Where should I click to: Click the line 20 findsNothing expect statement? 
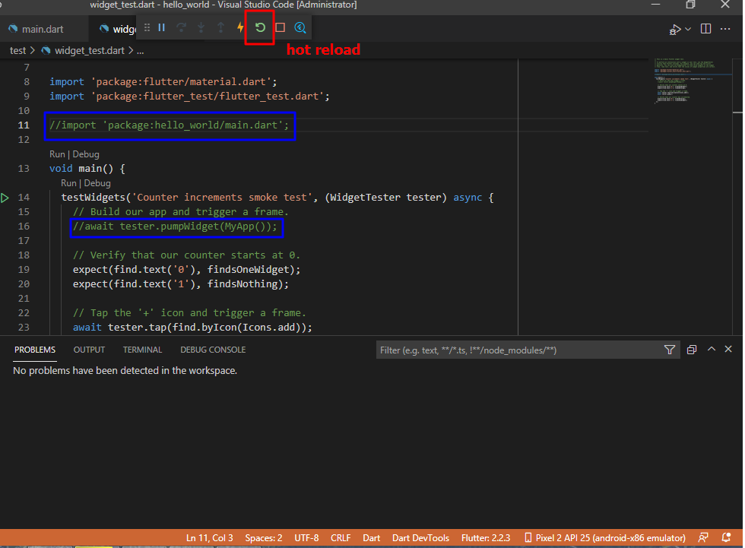(x=181, y=284)
